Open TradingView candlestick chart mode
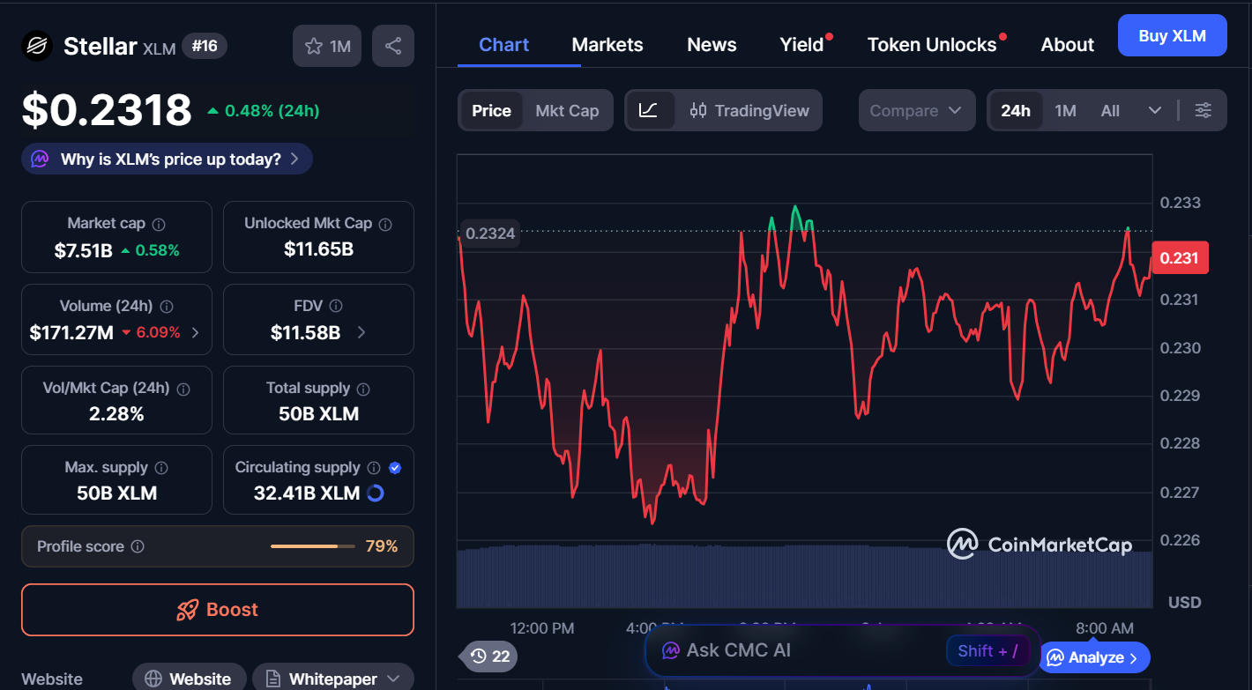 click(x=749, y=110)
